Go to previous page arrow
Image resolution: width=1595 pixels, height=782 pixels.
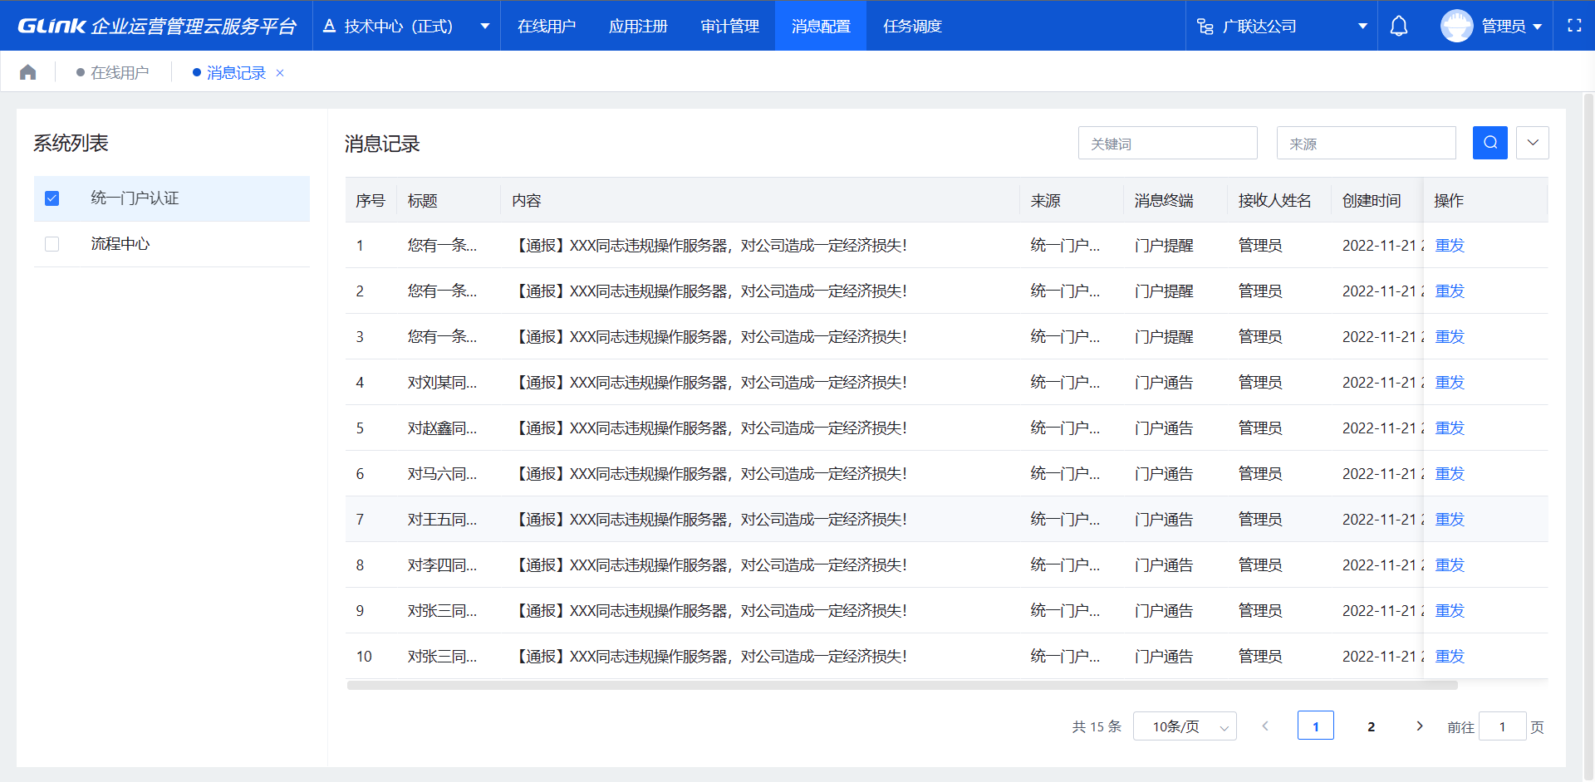[1265, 726]
